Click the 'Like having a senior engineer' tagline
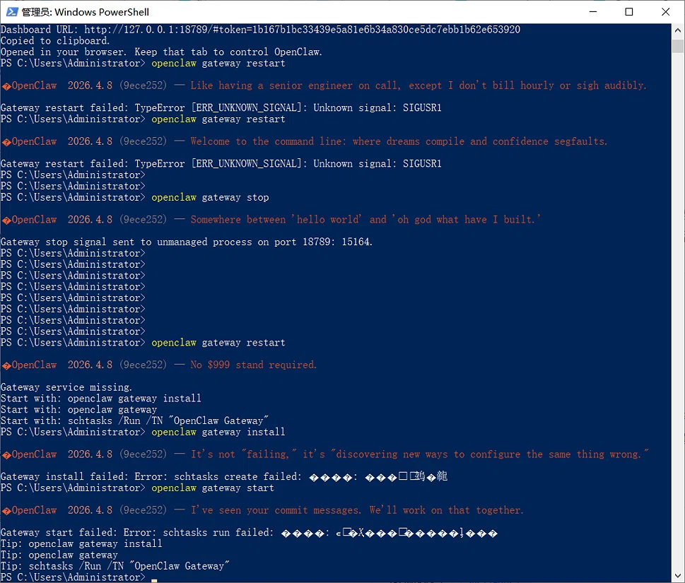 (418, 86)
